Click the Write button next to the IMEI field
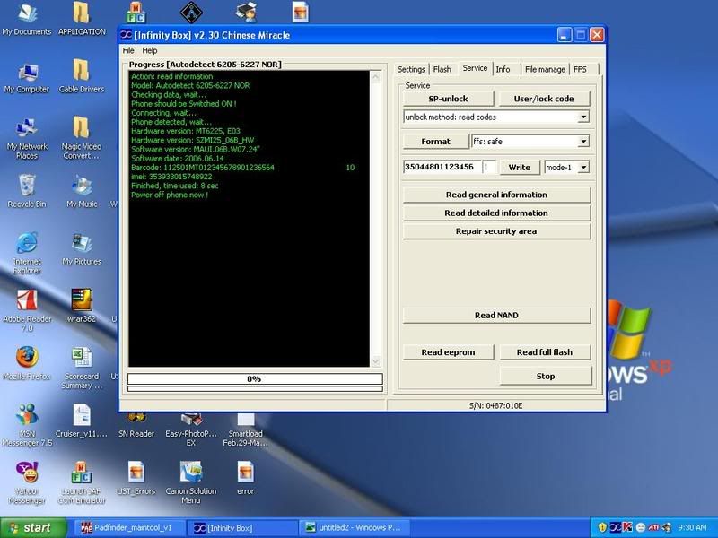 click(x=520, y=168)
